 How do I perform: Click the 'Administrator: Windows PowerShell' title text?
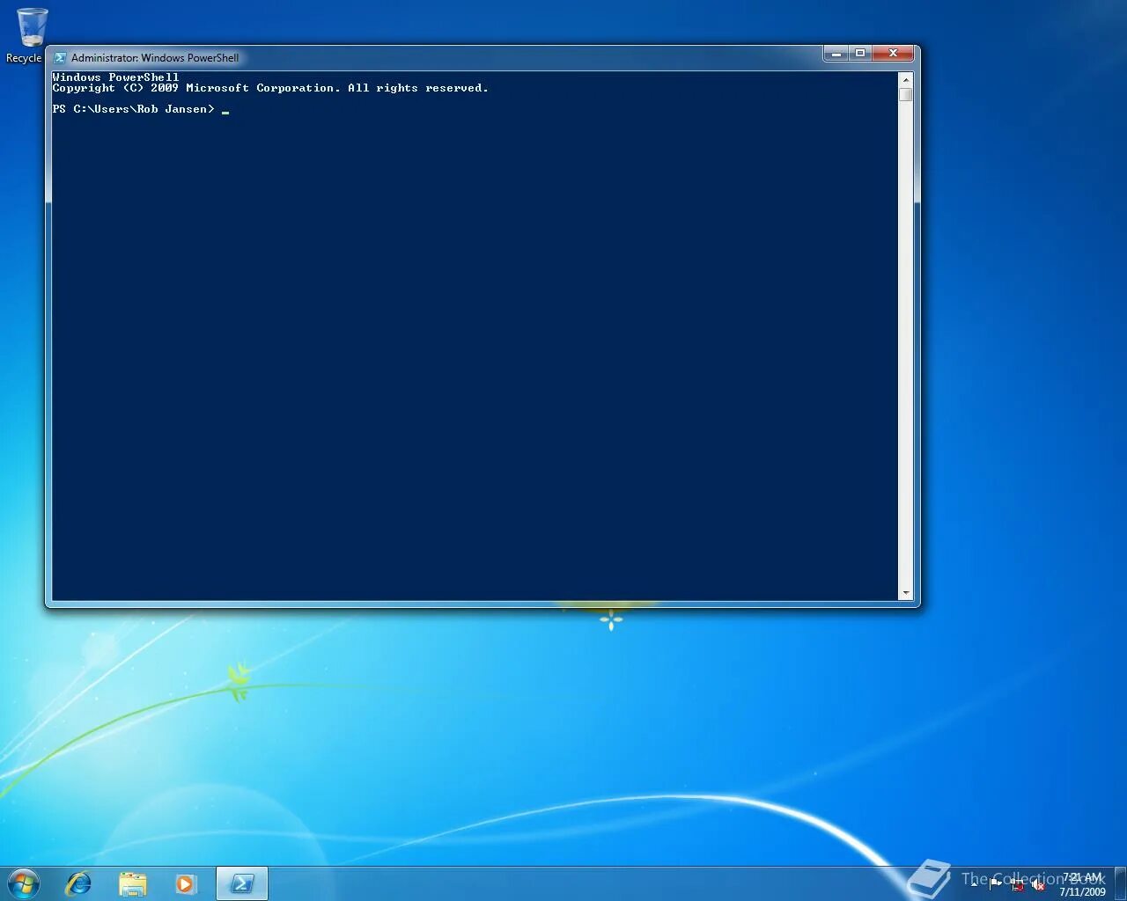[155, 58]
